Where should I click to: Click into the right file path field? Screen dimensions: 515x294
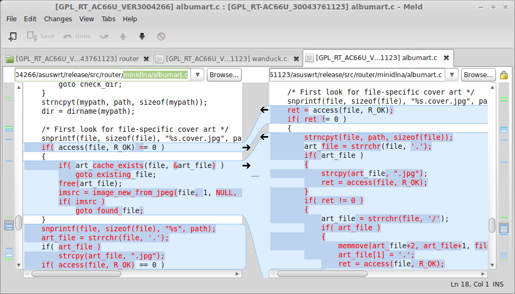tap(357, 75)
